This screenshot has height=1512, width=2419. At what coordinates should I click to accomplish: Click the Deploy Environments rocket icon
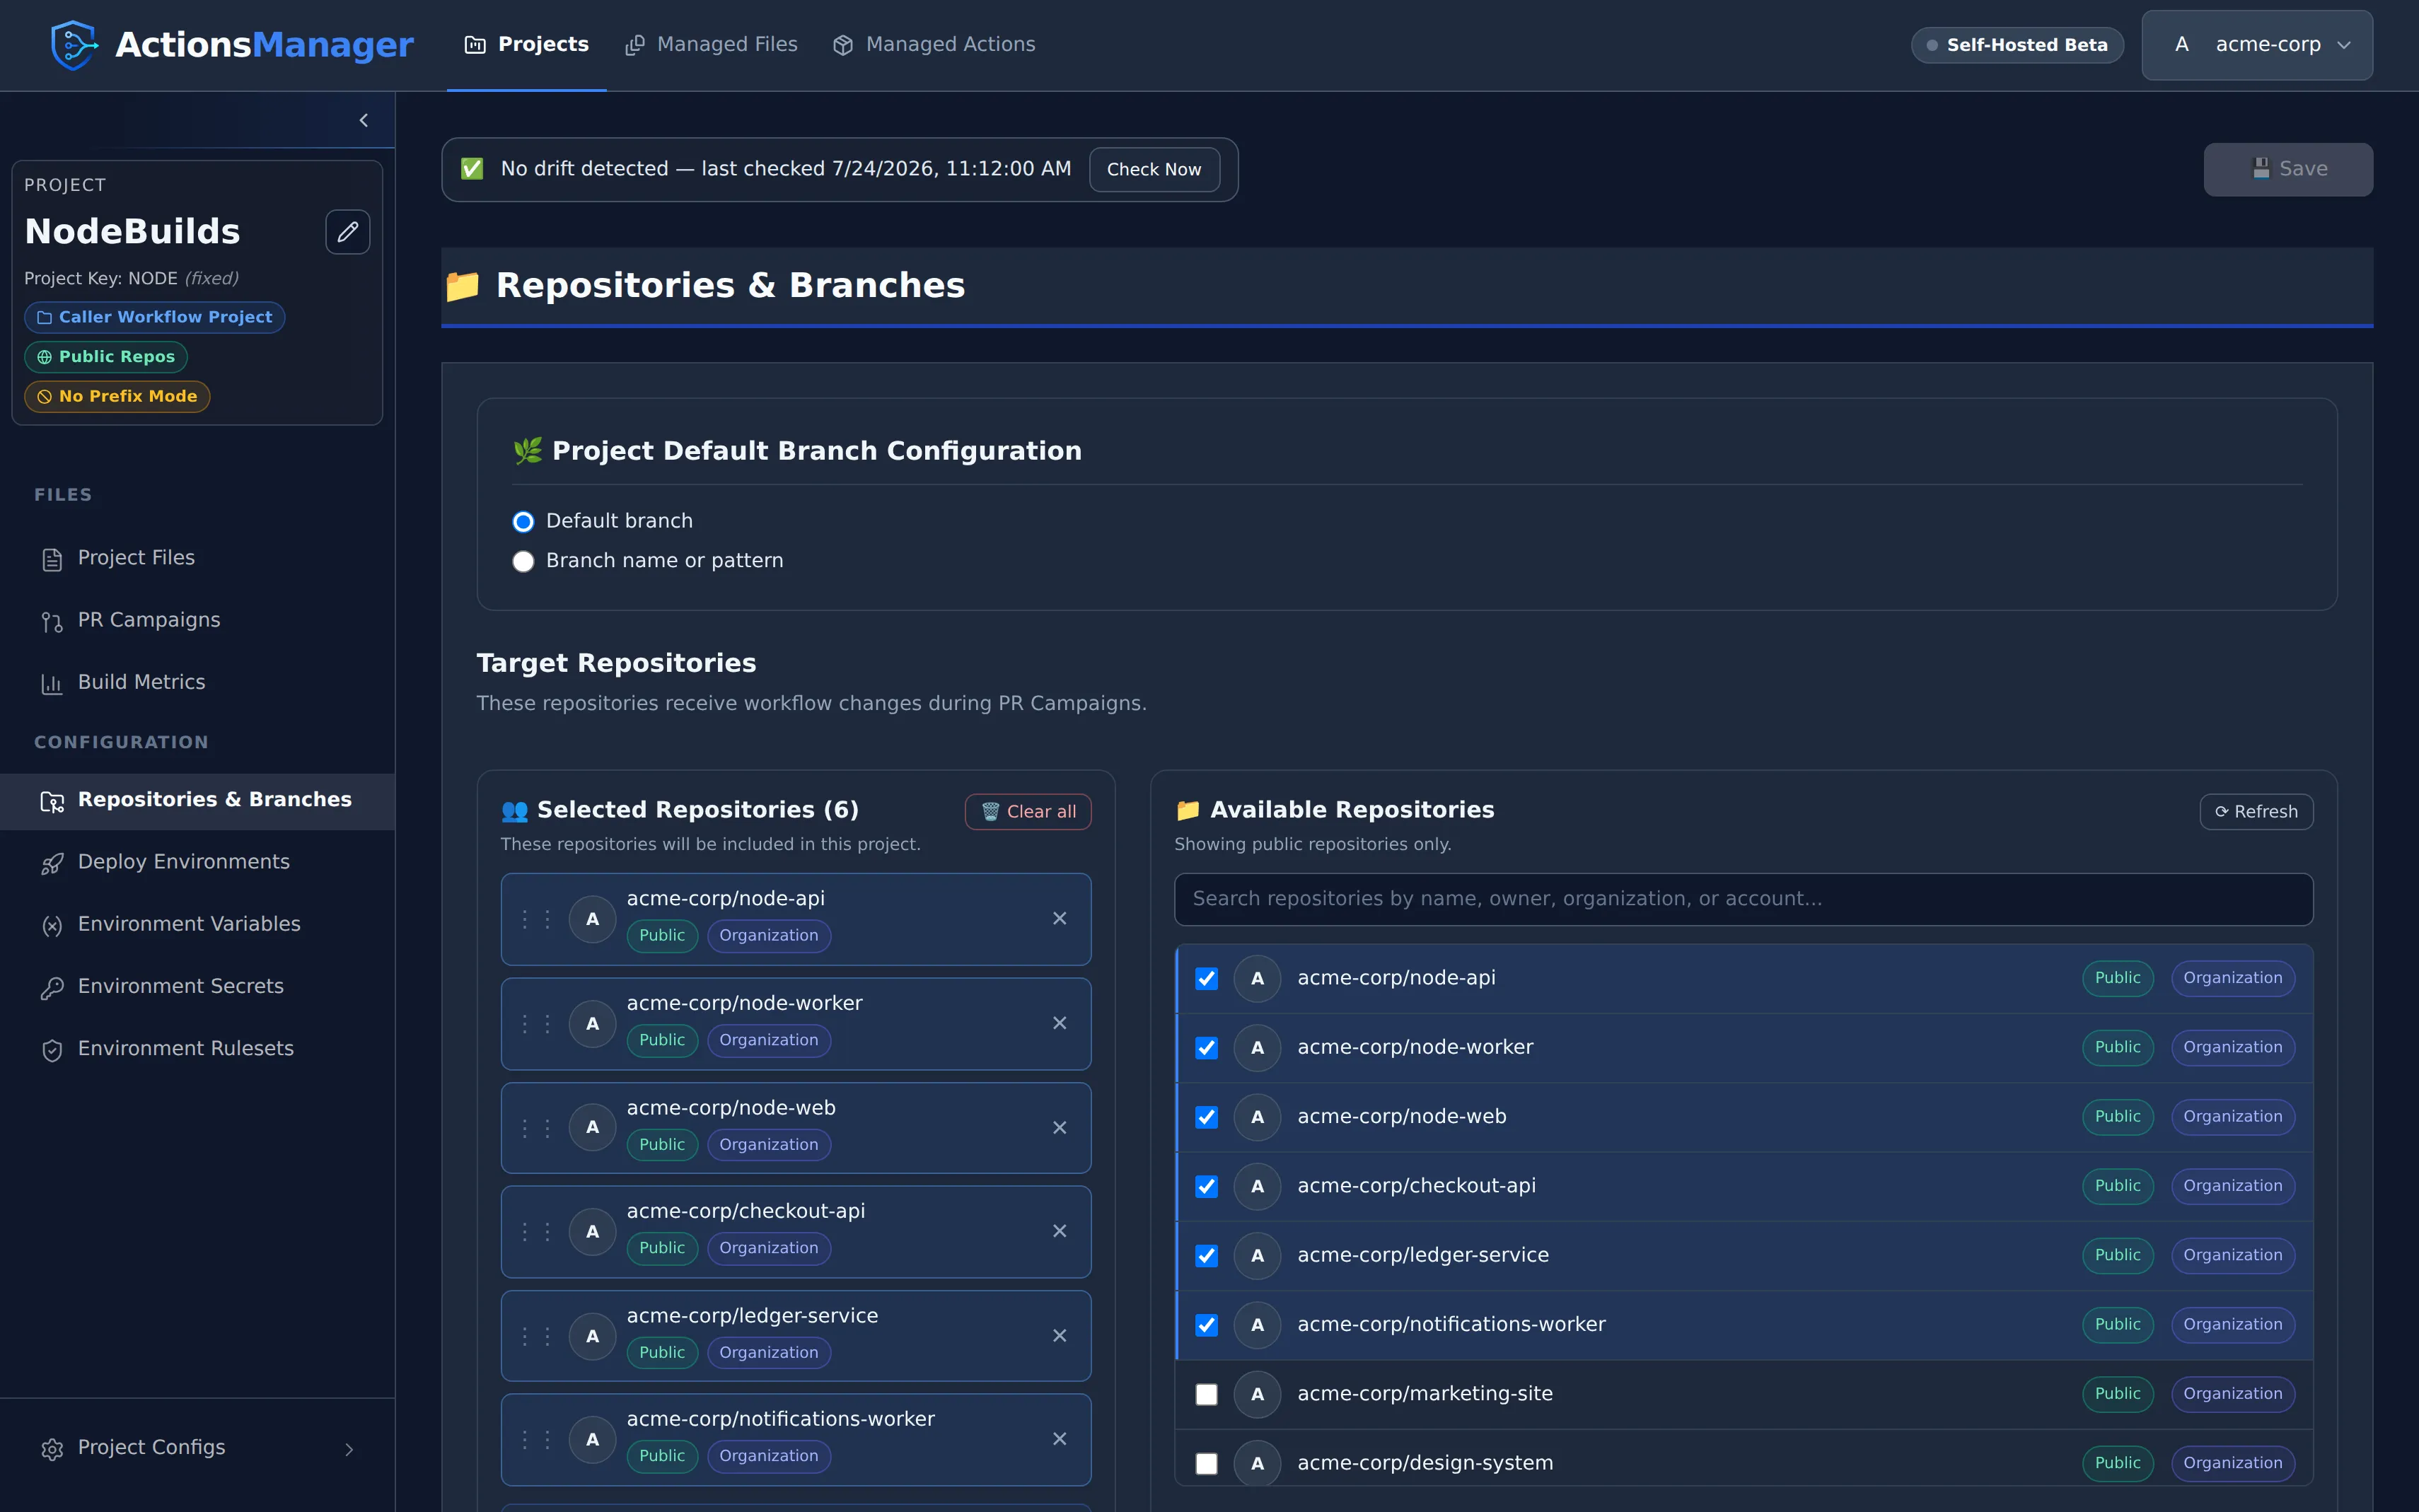[52, 863]
